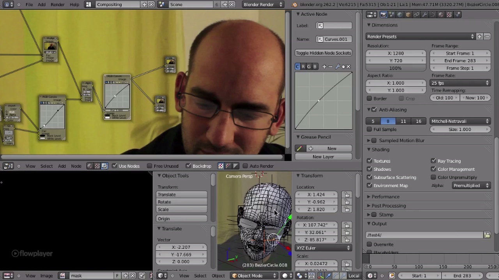499x280 pixels.
Task: Browse output folder next to //test4/
Action: pos(487,235)
